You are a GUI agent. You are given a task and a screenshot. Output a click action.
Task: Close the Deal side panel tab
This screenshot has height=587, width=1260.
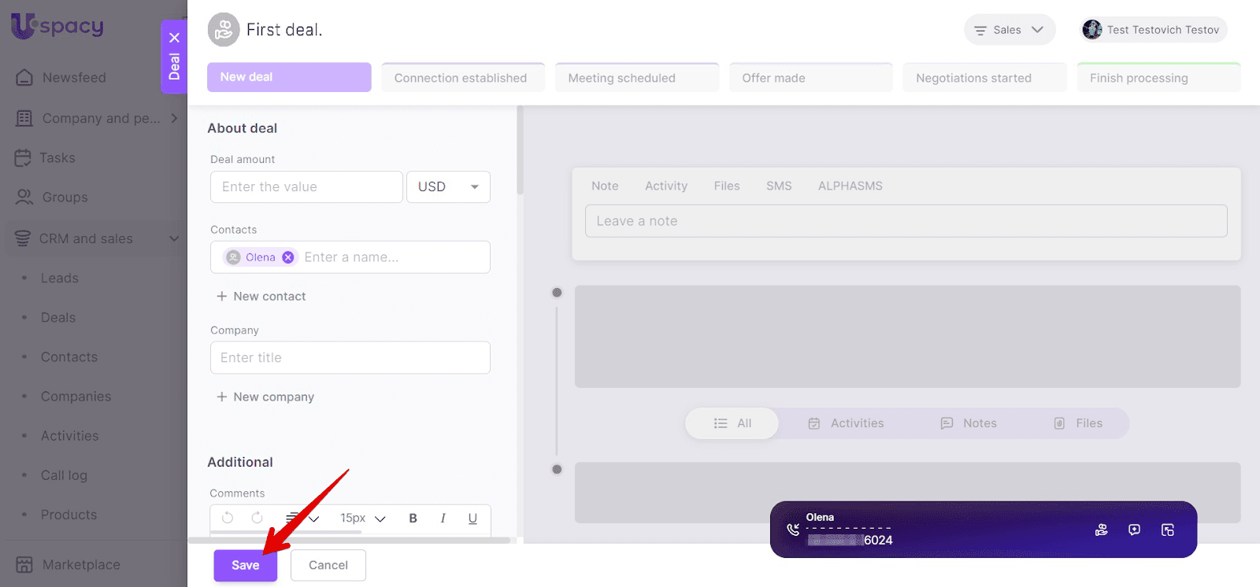(174, 38)
